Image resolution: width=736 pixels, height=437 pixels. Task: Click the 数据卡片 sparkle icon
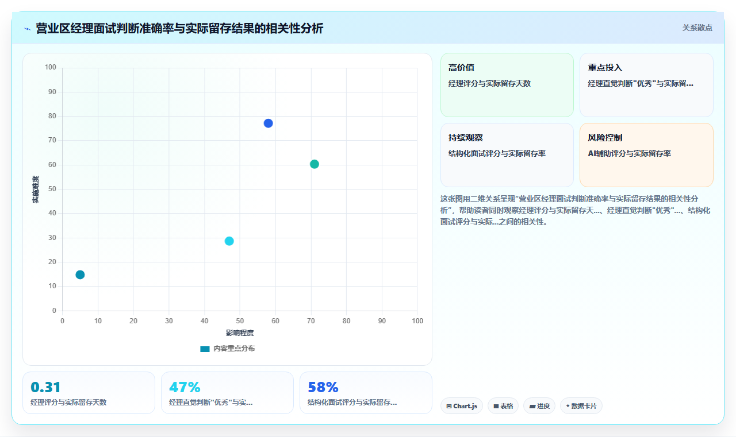568,405
